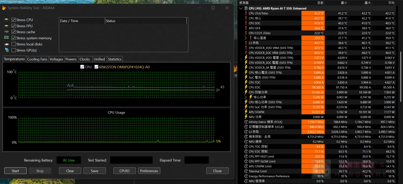Viewport: 403px width, 184px height.
Task: Open the Cooling Fans tab
Action: 37,59
